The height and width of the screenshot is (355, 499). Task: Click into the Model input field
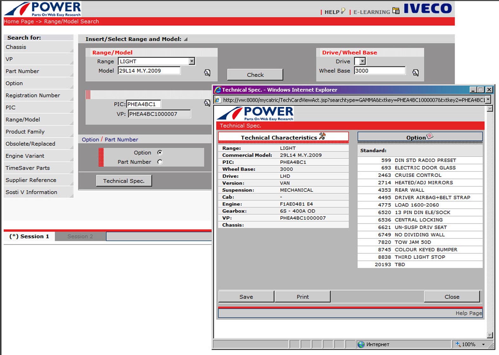(149, 71)
